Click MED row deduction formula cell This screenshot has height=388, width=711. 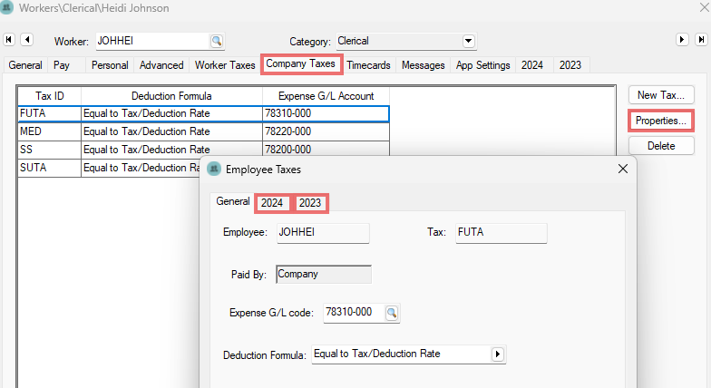pyautogui.click(x=171, y=132)
